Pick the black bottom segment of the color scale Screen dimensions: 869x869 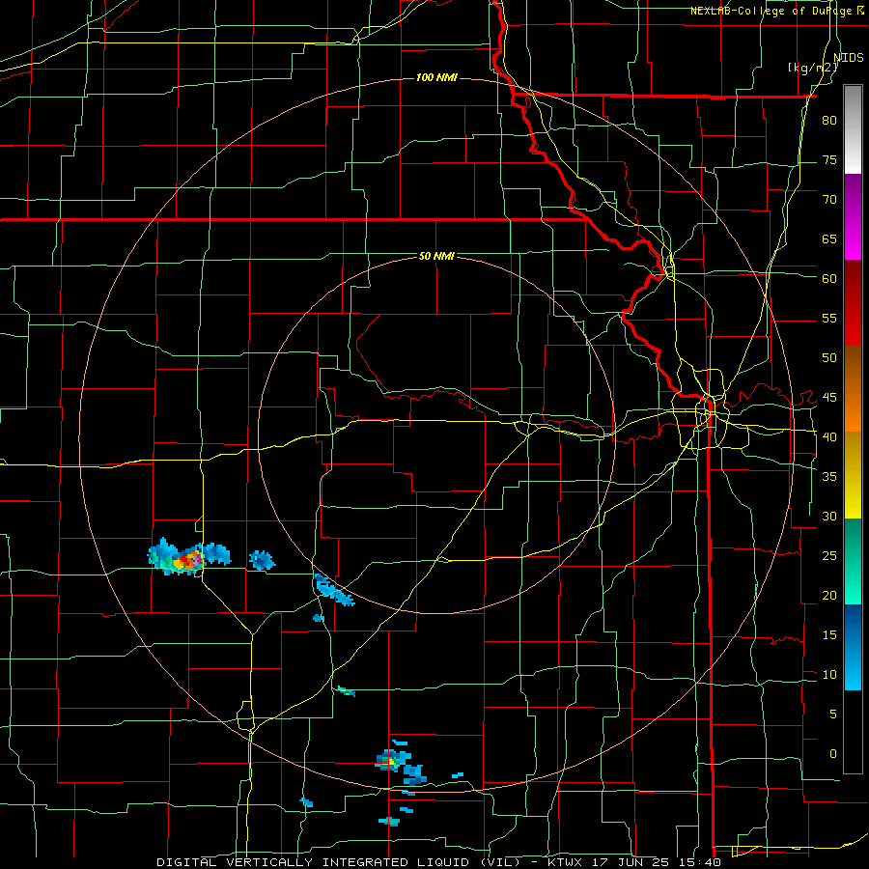point(853,732)
